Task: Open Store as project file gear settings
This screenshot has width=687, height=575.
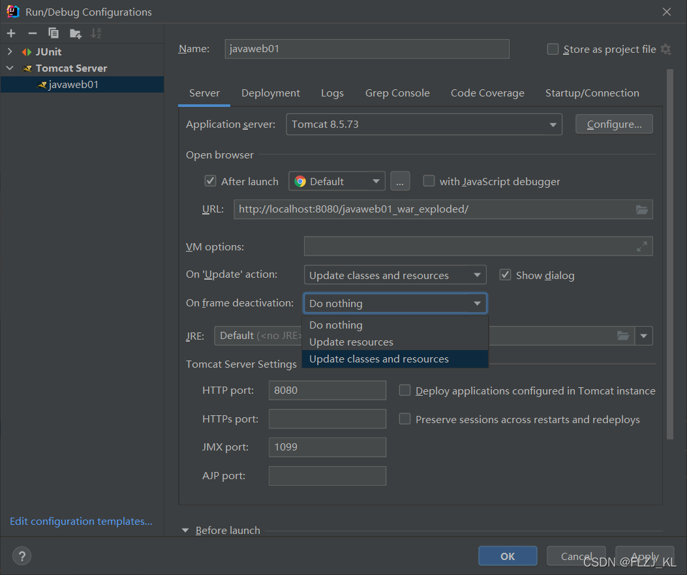Action: coord(666,49)
